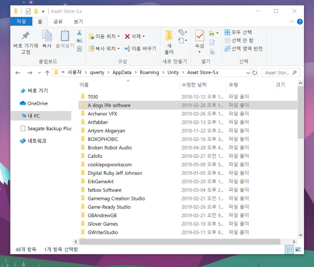This screenshot has height=267, width=314.
Task: Click AppData in the address breadcrumb
Action: 122,72
